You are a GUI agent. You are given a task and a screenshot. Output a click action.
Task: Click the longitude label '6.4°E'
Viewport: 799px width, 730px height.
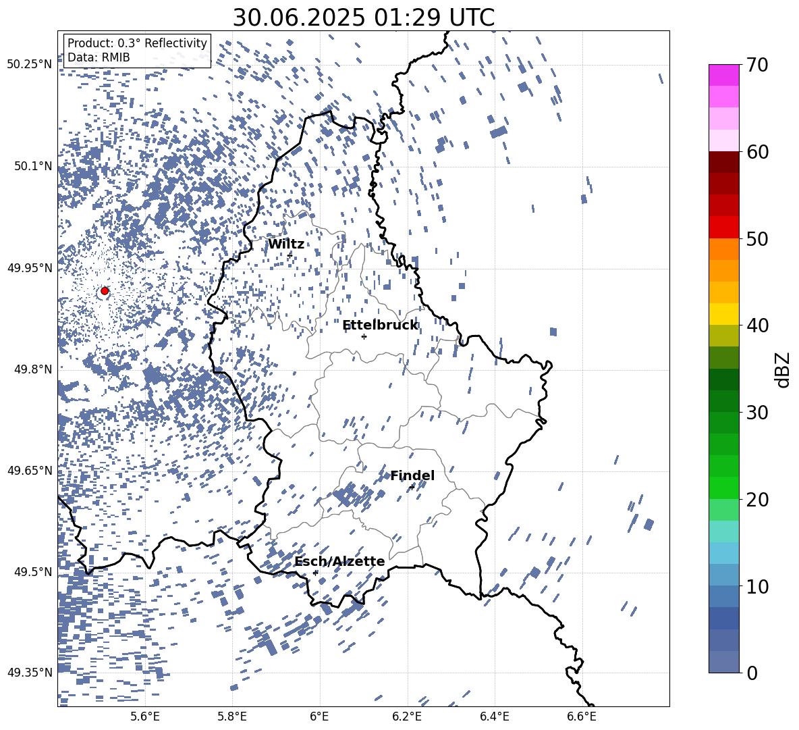(x=494, y=716)
